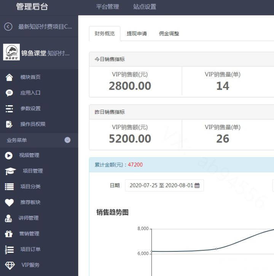Screen dimensions: 274x276
Task: Open 平台管理 in top navigation
Action: (x=107, y=7)
